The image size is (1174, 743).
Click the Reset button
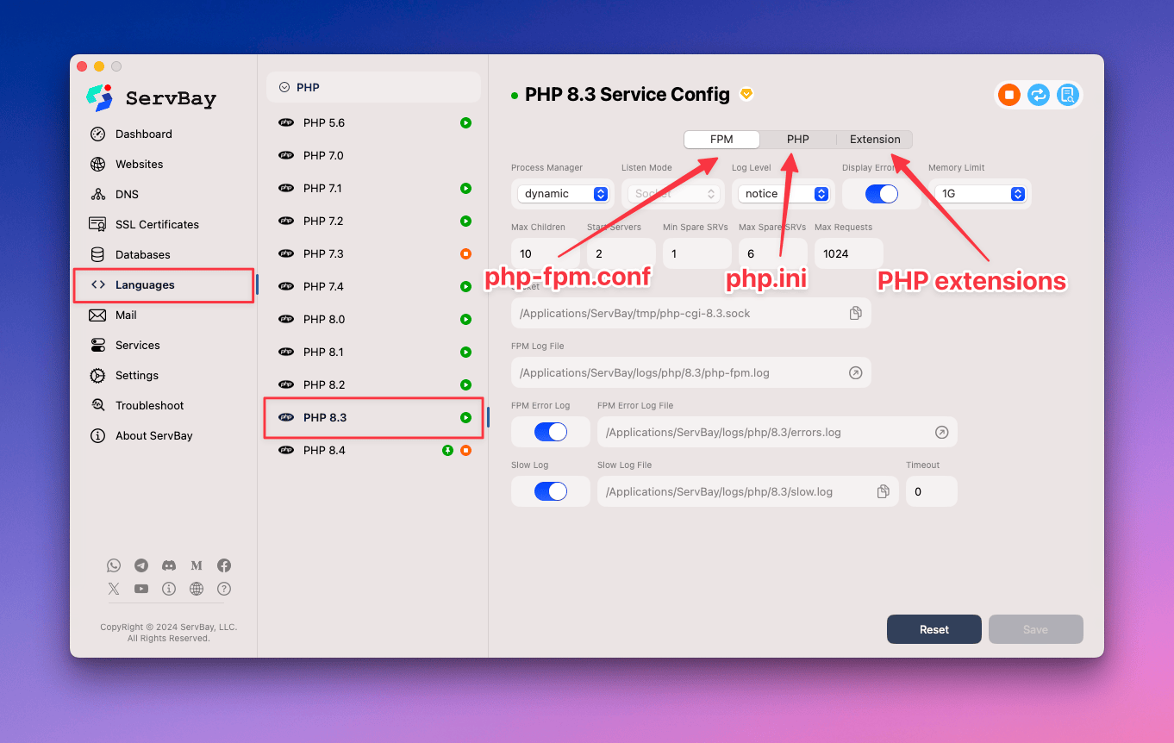click(934, 629)
